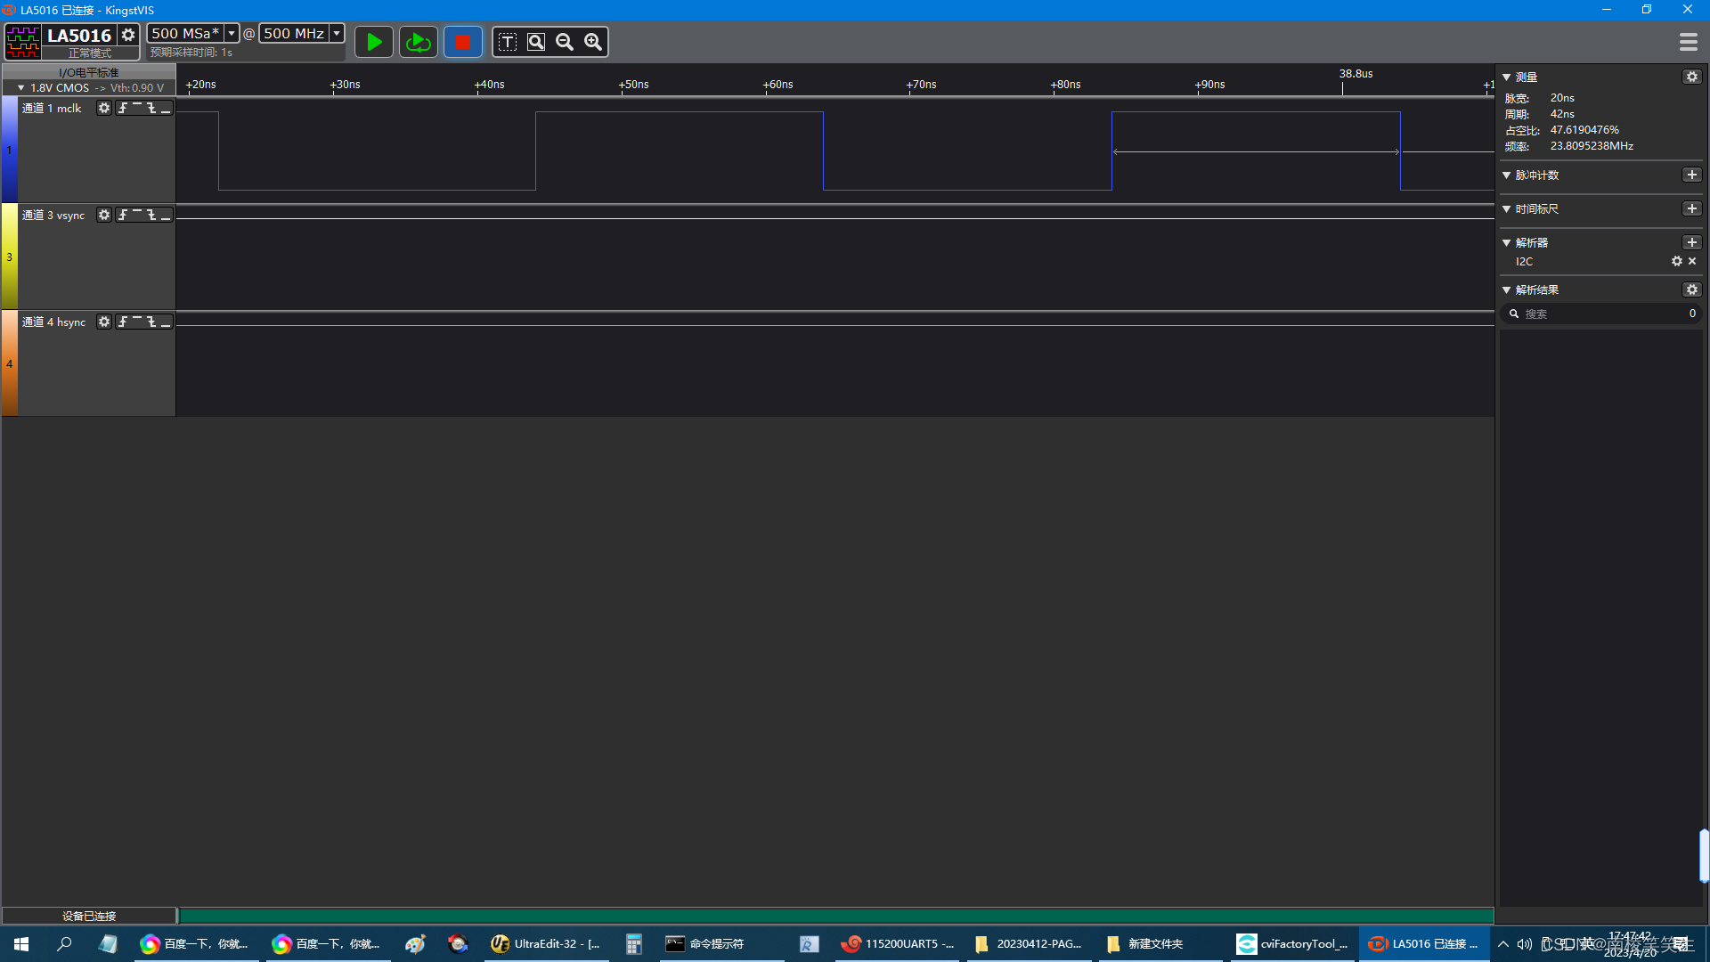Open the hamburger main menu
Viewport: 1710px width, 962px height.
(1688, 42)
